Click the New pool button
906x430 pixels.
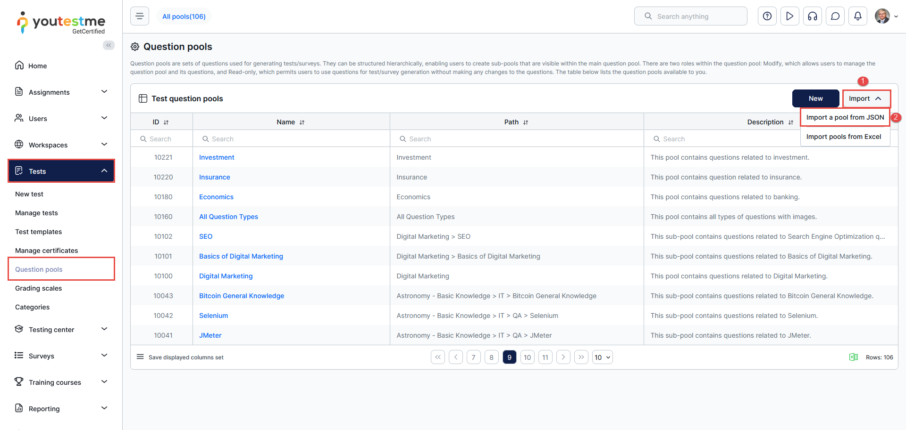click(x=815, y=98)
